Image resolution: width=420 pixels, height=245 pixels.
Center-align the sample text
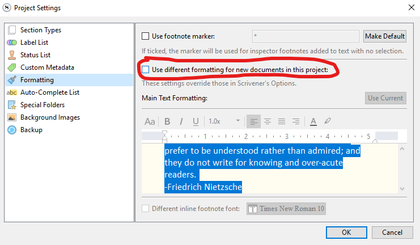[268, 121]
